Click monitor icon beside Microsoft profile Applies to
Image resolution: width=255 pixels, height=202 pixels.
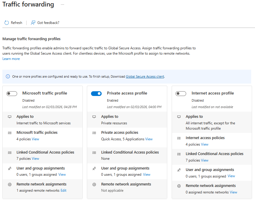pyautogui.click(x=10, y=117)
